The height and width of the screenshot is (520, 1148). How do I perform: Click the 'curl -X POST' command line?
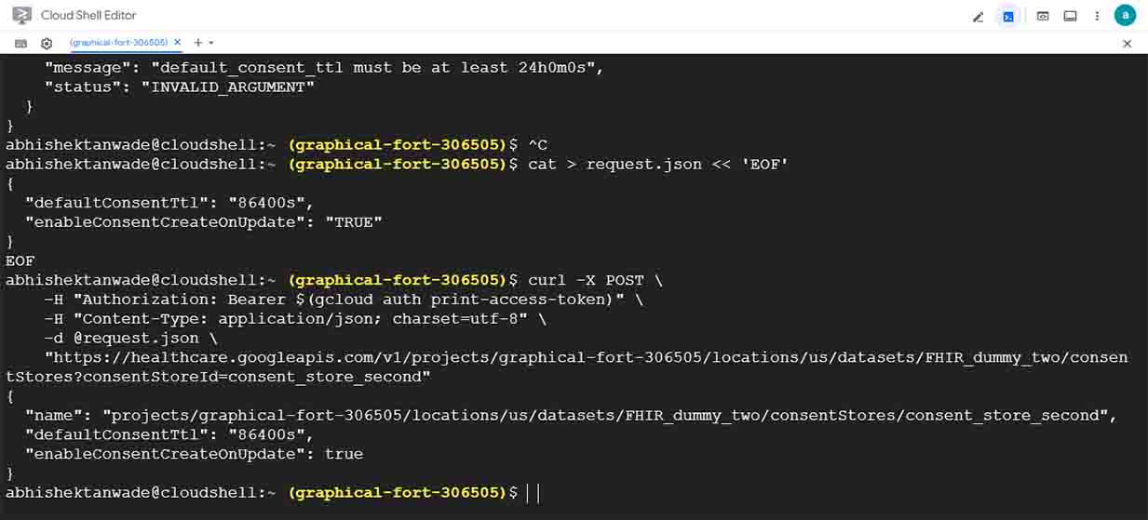coord(585,280)
